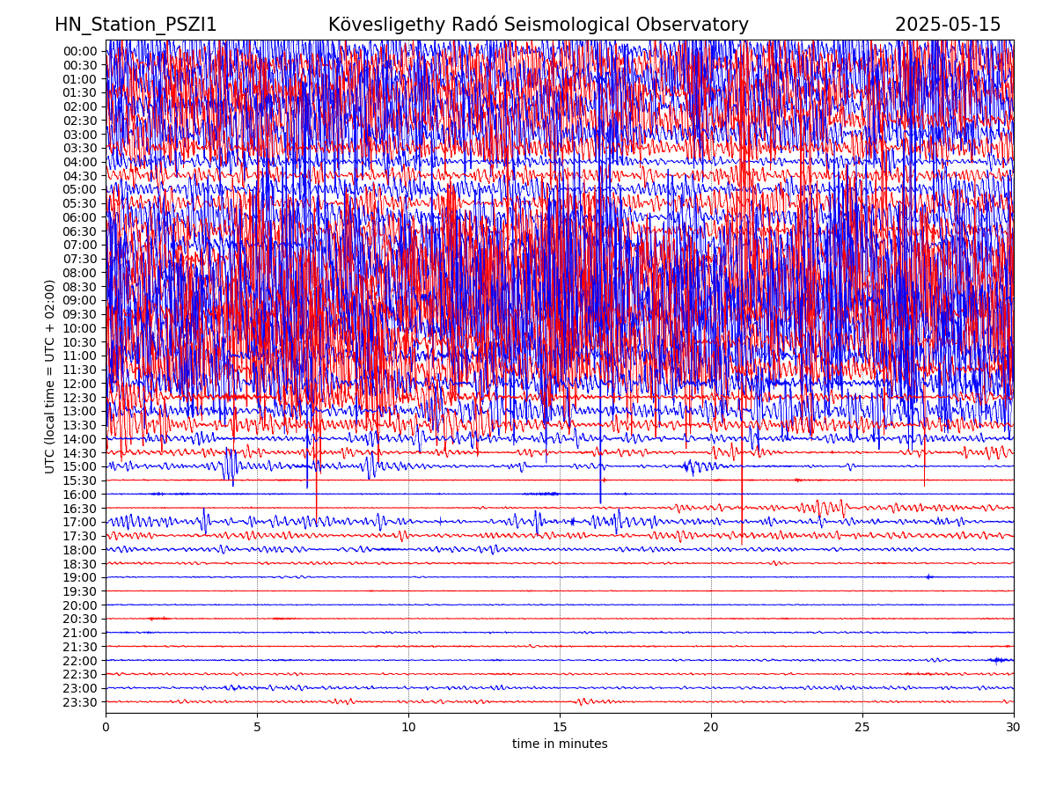
Task: Select the x-axis tick label 10
Action: tap(408, 727)
